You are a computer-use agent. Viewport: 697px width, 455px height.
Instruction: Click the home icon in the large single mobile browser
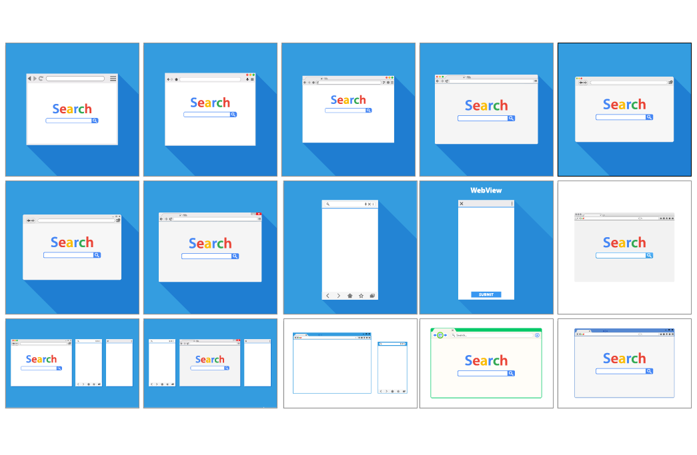[x=350, y=296]
